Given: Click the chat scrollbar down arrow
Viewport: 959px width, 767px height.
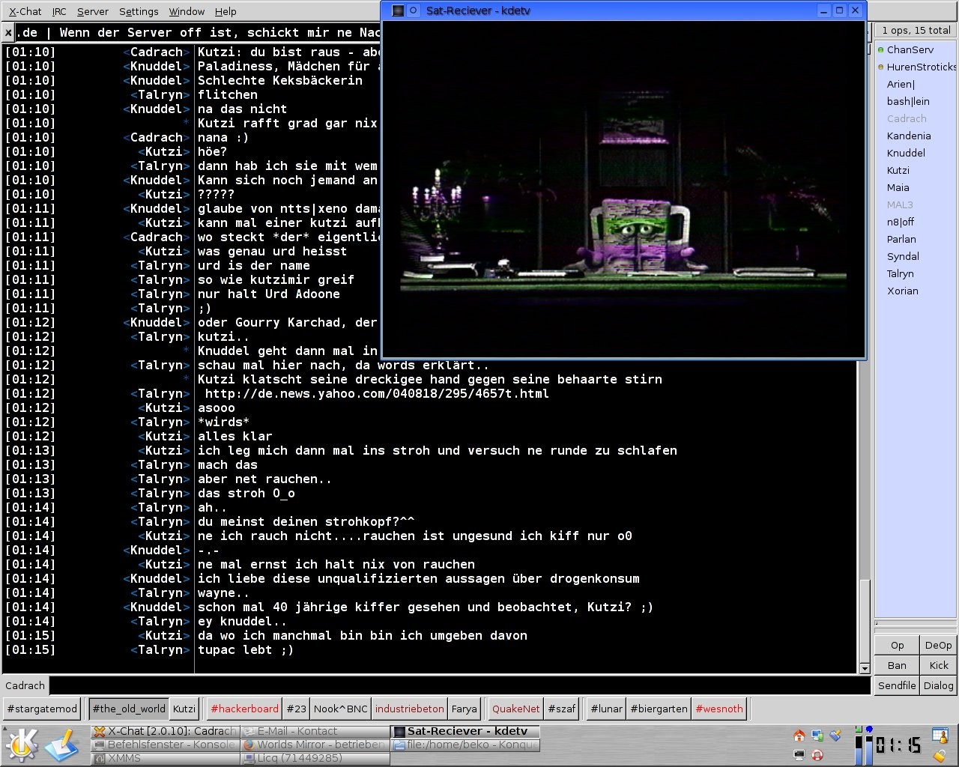Looking at the screenshot, I should (x=865, y=668).
